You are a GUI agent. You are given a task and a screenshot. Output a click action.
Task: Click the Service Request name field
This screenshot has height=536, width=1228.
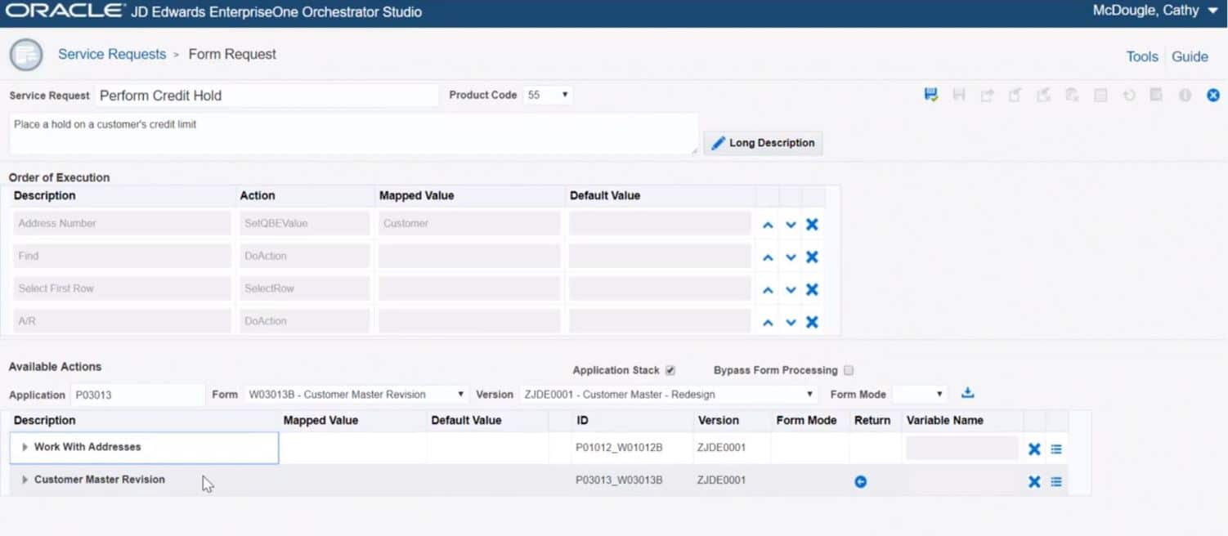(x=267, y=96)
